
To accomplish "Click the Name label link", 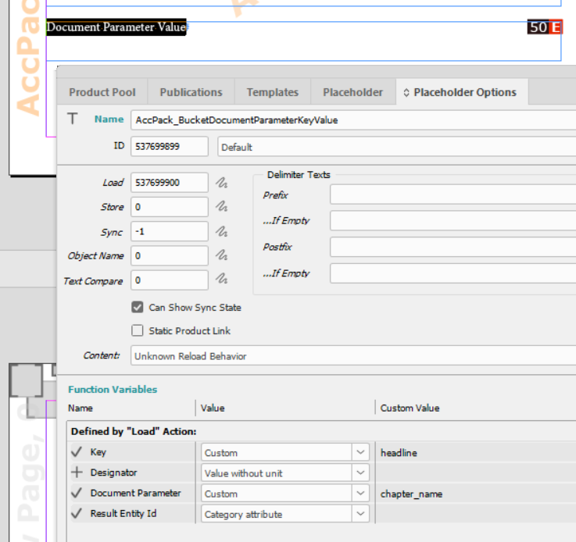I will tap(109, 119).
